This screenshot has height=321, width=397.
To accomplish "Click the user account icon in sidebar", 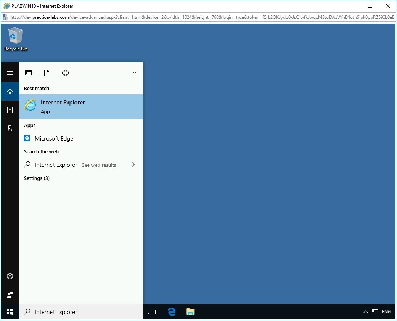I will (10, 295).
